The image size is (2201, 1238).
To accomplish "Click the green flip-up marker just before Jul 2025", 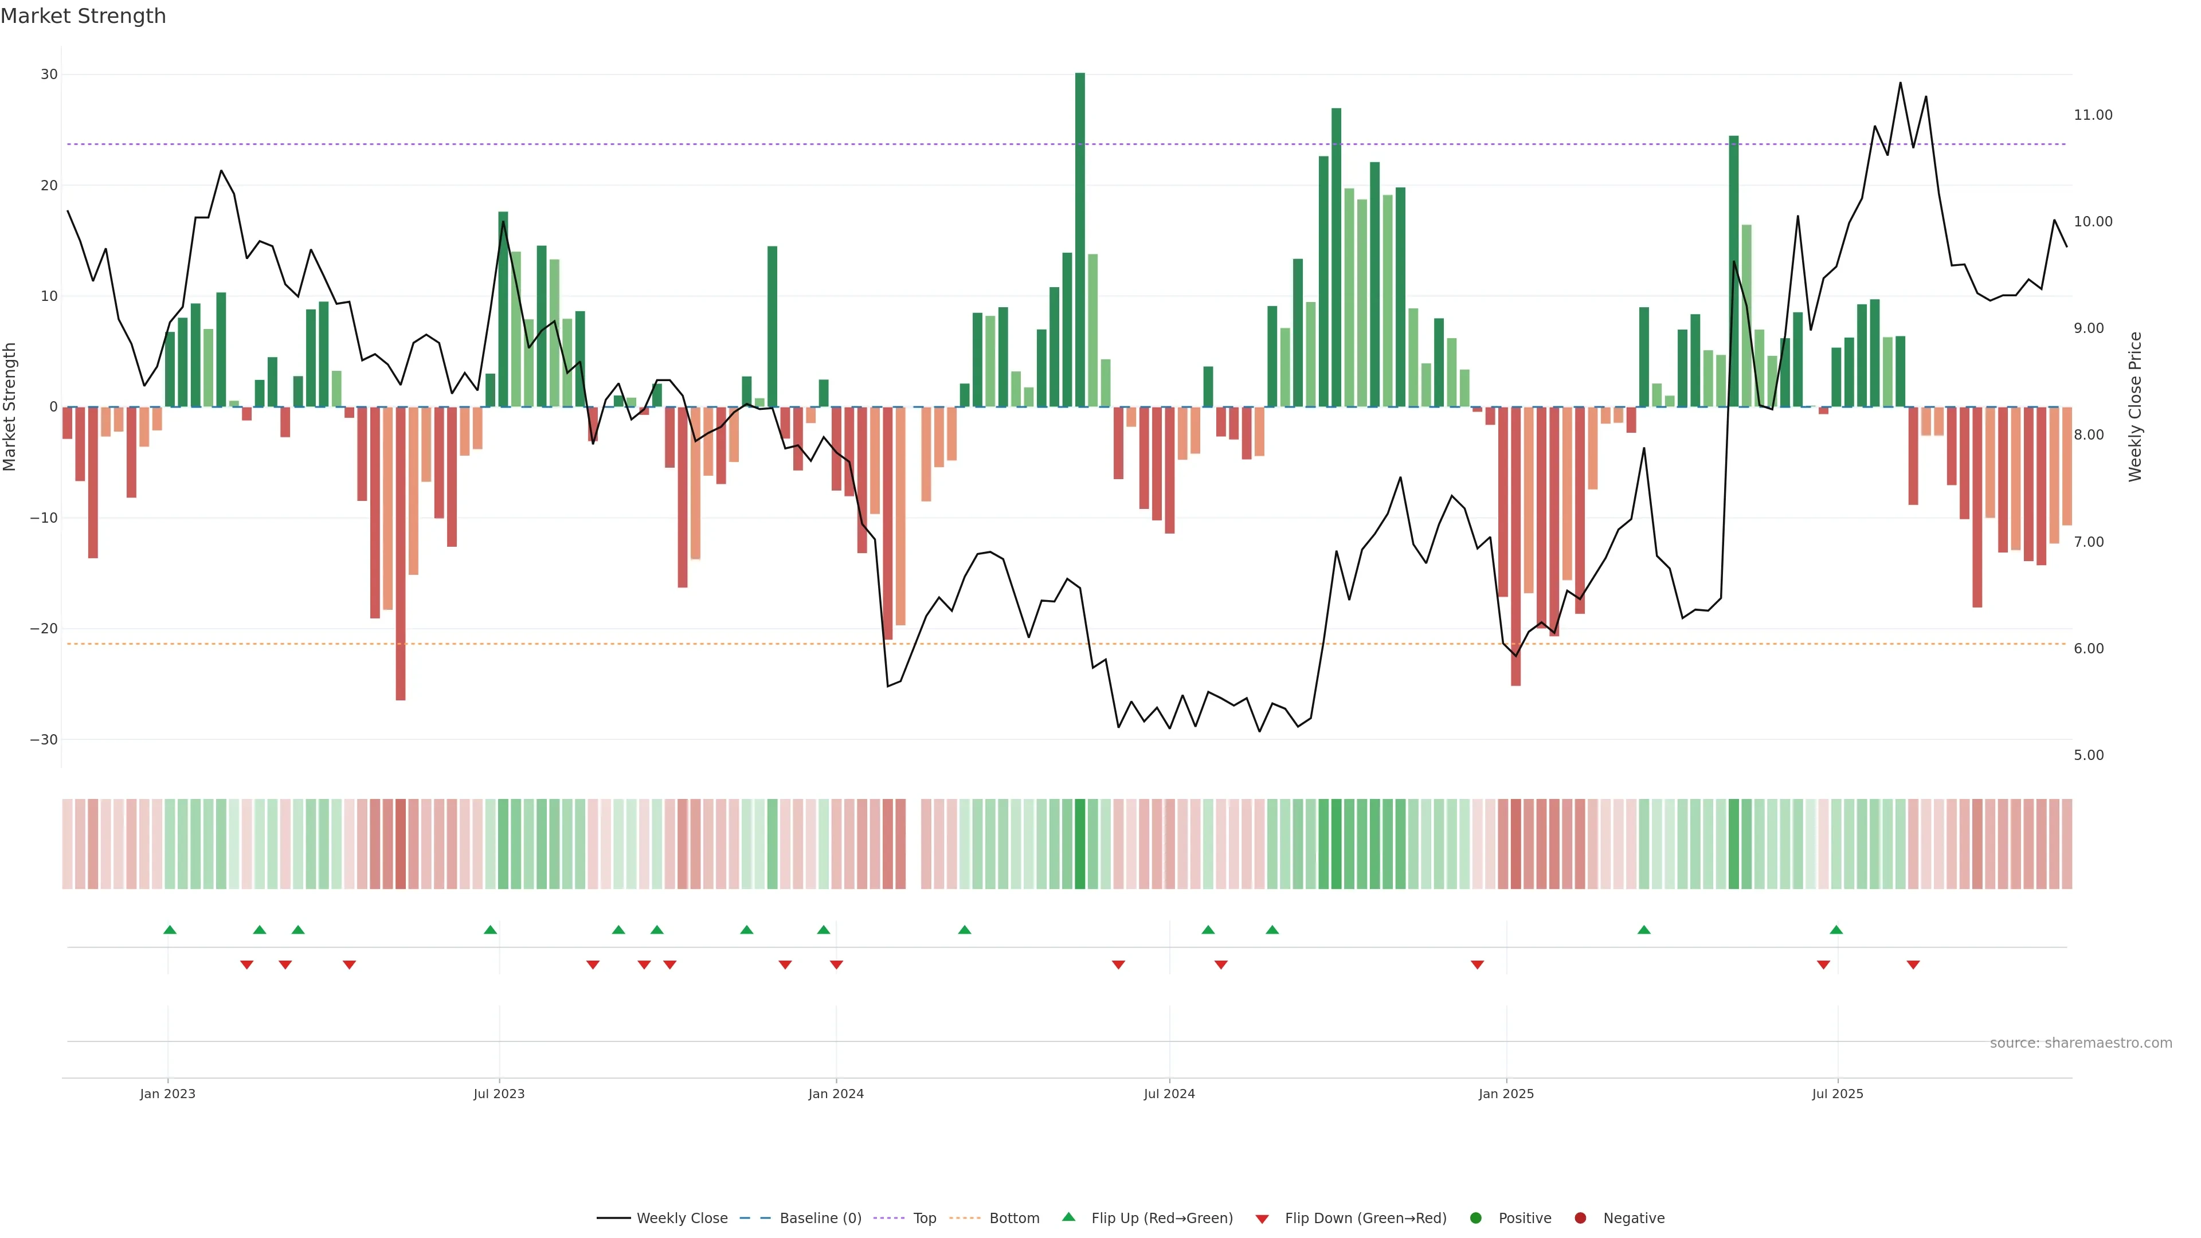I will pyautogui.click(x=1836, y=930).
